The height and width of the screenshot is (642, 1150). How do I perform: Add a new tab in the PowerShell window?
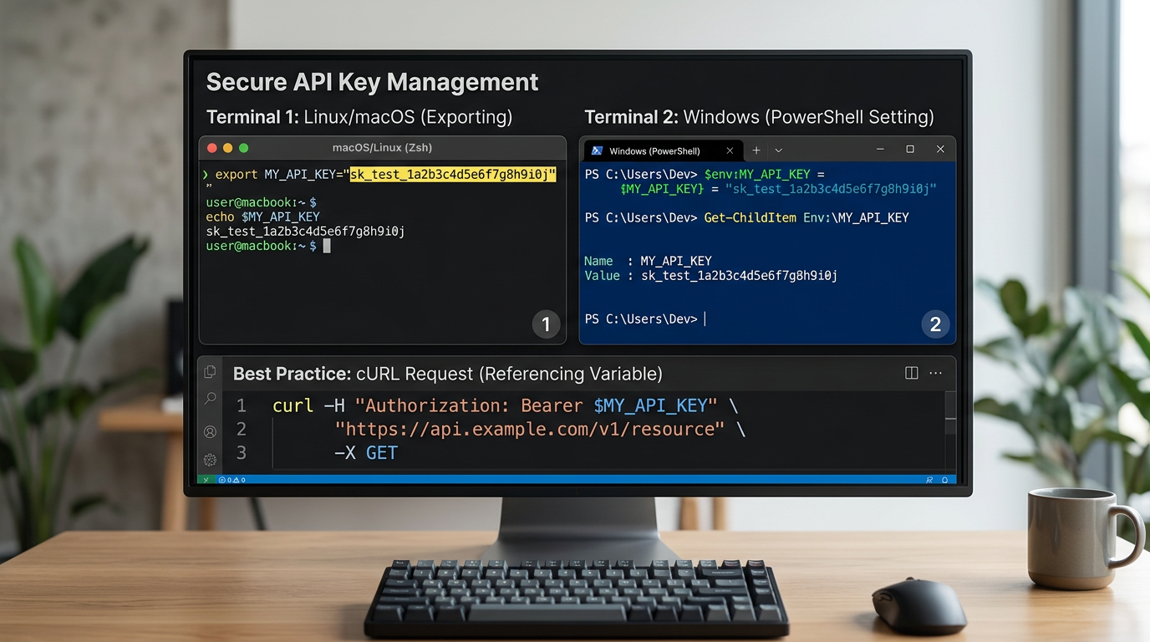756,150
